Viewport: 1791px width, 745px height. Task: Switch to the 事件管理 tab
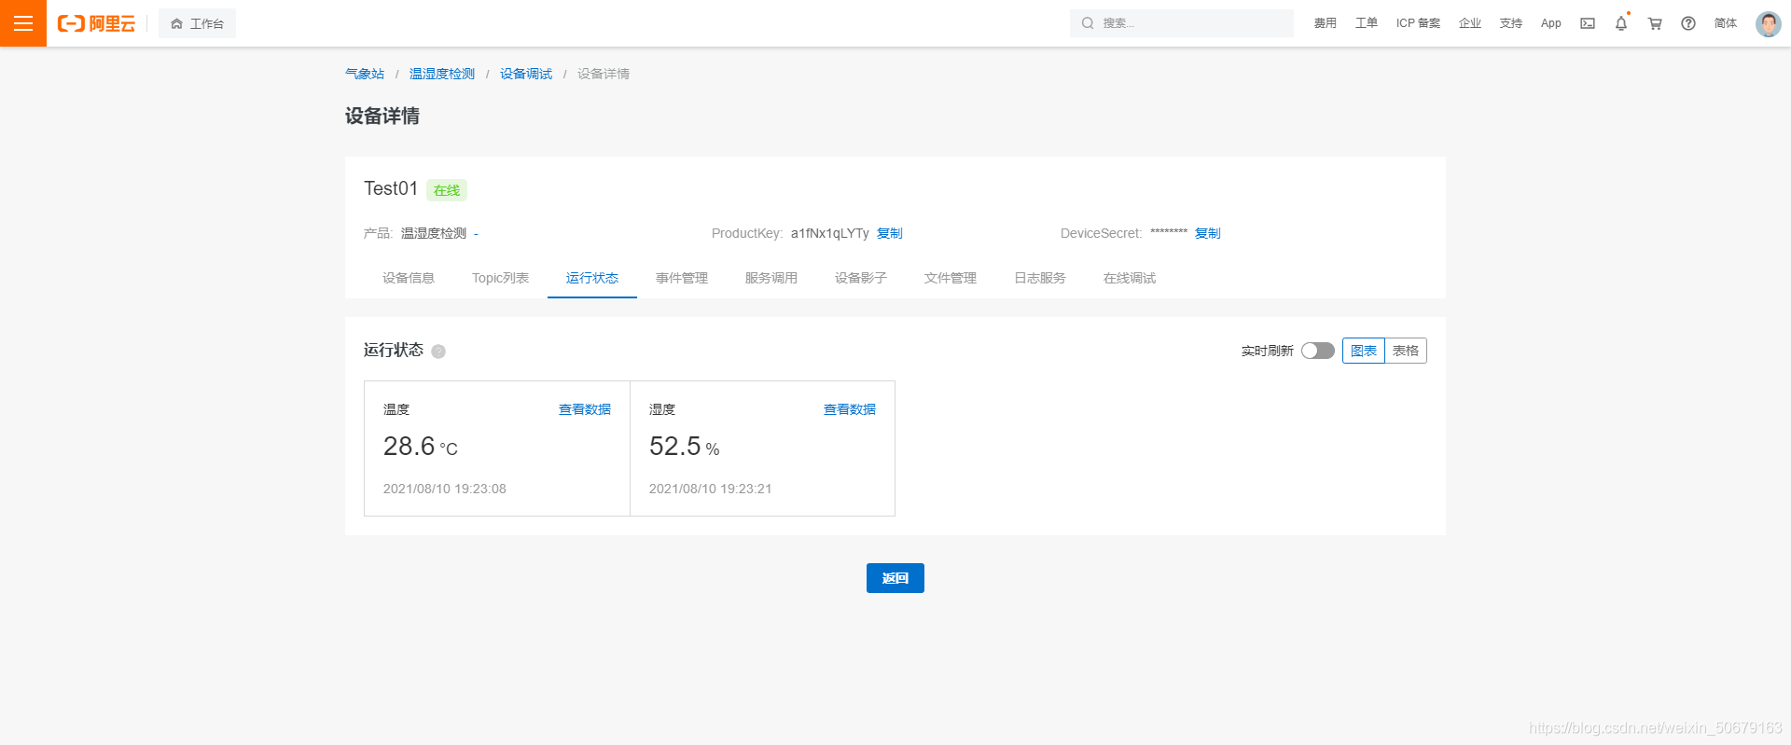[x=682, y=278]
